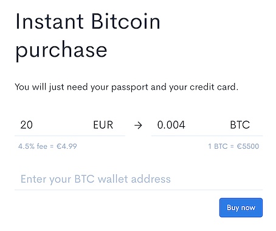Open the EUR currency selector label
Viewport: 276px width, 231px height.
(x=103, y=125)
